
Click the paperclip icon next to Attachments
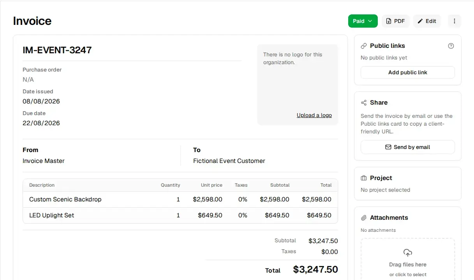point(364,218)
